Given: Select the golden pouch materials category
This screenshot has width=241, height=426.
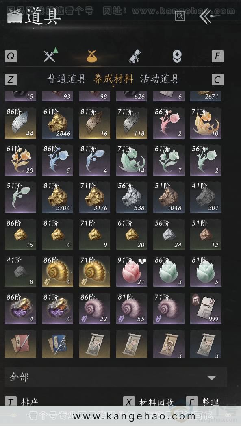Looking at the screenshot, I should [92, 56].
